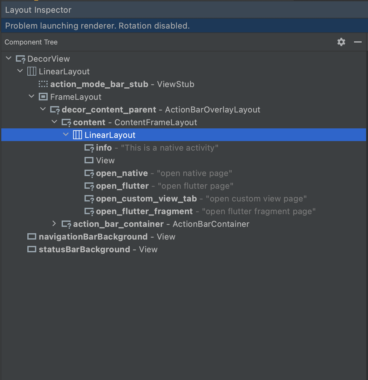
Task: Click the DecorView component icon
Action: (x=21, y=58)
